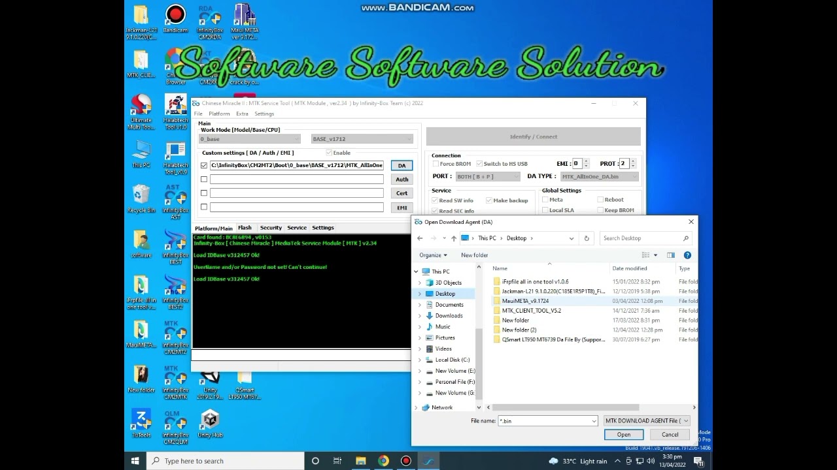Open the BASE_v1712 dropdown

pyautogui.click(x=362, y=139)
